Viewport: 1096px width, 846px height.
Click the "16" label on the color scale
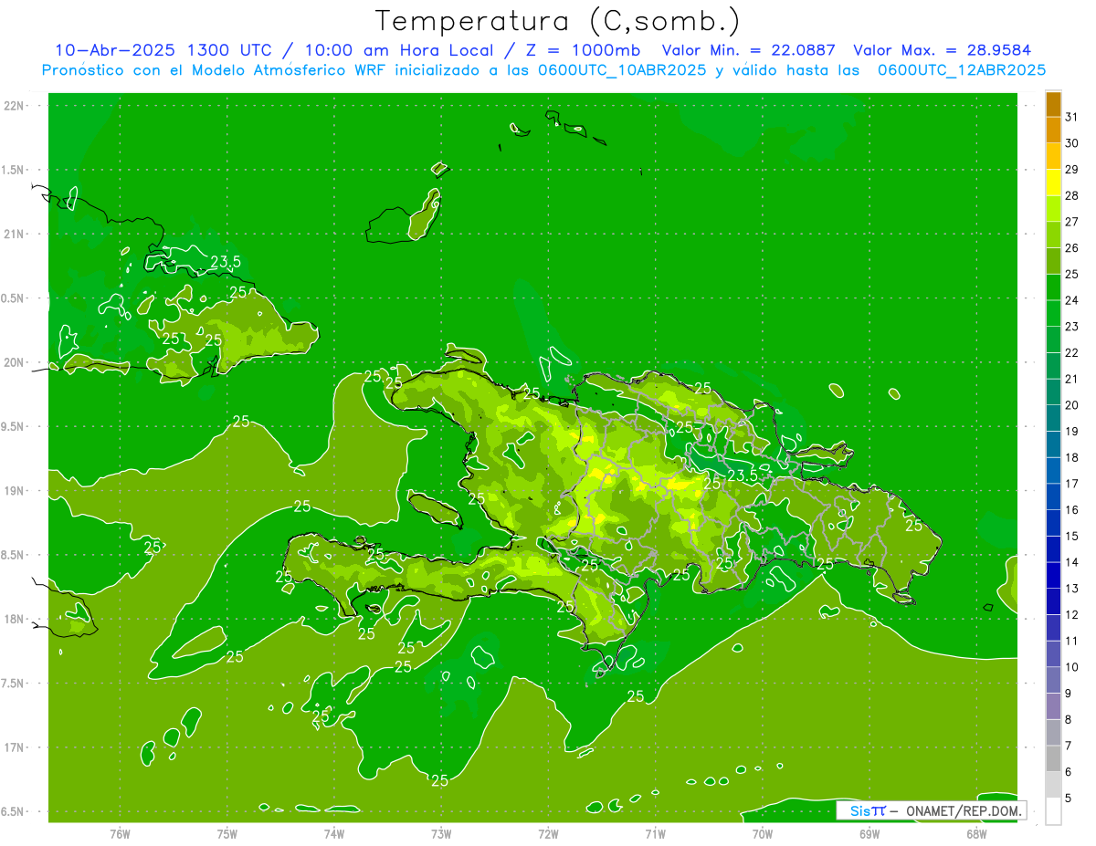coord(1072,510)
